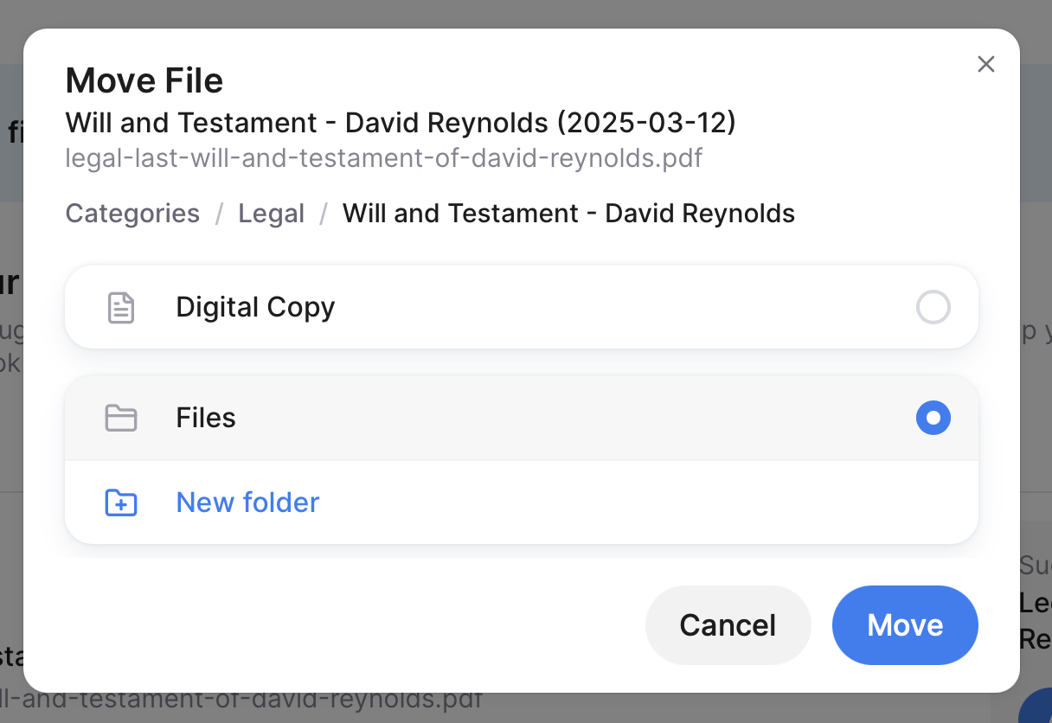Go to Categories in breadcrumb
This screenshot has height=723, width=1052.
[x=132, y=214]
